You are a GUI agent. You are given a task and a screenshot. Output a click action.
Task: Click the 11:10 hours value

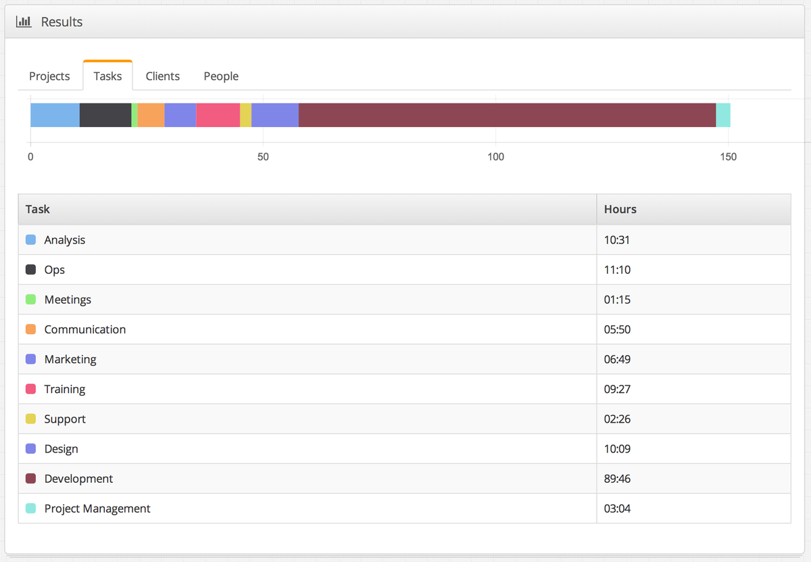pos(617,270)
